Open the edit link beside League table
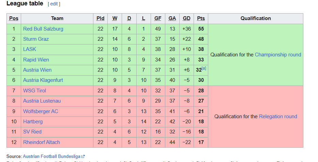The image size is (318, 162). pos(54,4)
